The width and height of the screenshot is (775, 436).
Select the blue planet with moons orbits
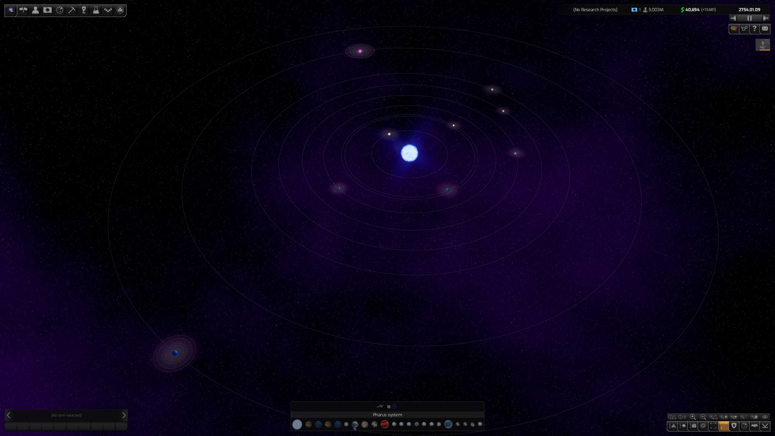[175, 353]
